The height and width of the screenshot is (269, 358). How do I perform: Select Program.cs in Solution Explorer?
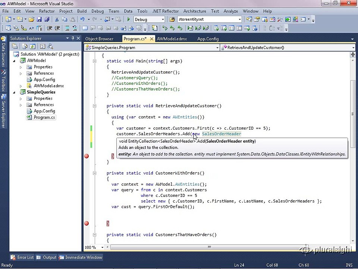pyautogui.click(x=44, y=117)
